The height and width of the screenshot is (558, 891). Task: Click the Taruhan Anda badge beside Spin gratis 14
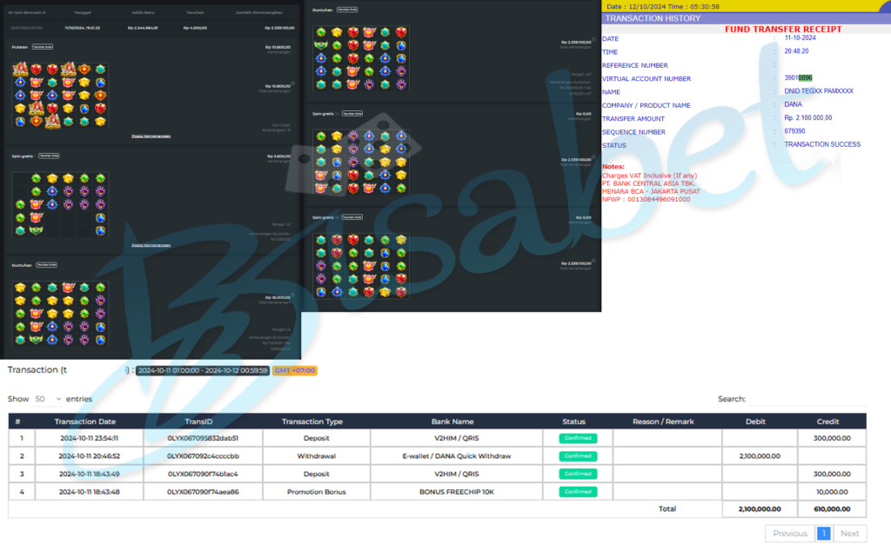pos(352,114)
